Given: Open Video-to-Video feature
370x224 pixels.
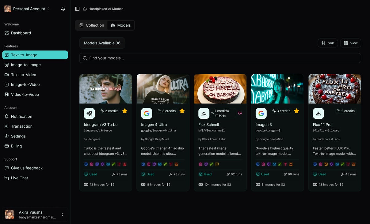Looking at the screenshot, I should pyautogui.click(x=35, y=95).
